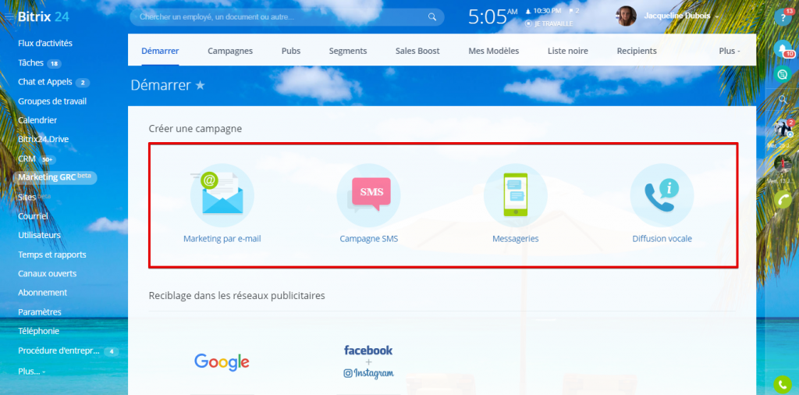
Task: Click the right sidebar search magnifier
Action: pos(783,99)
